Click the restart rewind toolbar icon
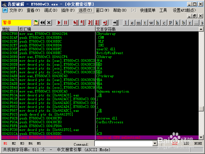Image resolution: width=205 pixels, height=154 pixels. pyautogui.click(x=43, y=23)
